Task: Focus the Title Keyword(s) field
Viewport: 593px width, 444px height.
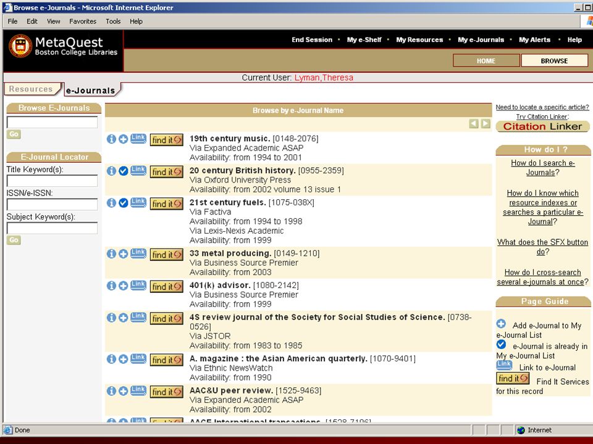Action: click(x=52, y=181)
